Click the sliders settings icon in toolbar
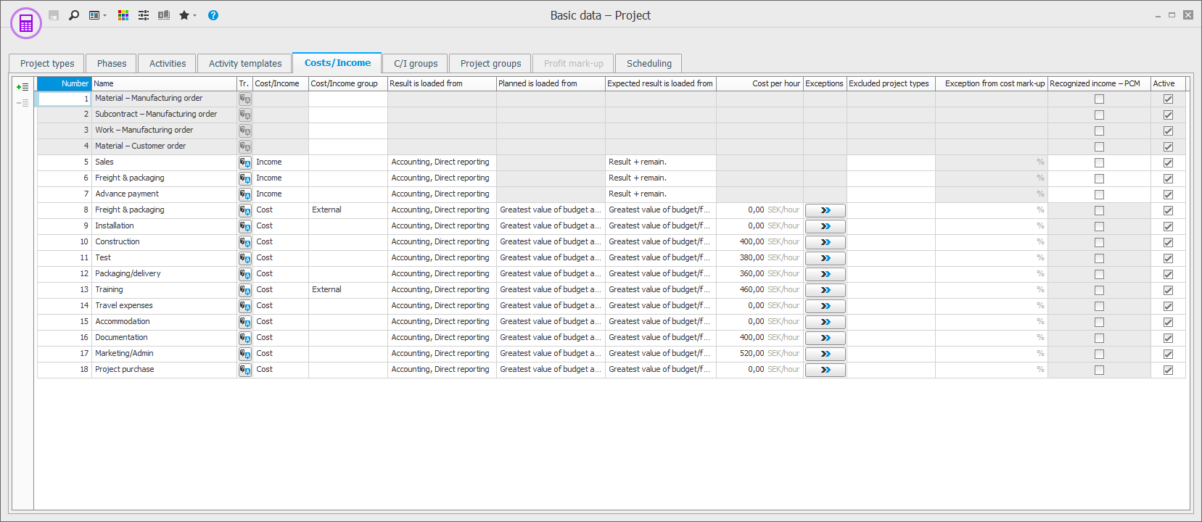This screenshot has width=1202, height=522. (144, 15)
